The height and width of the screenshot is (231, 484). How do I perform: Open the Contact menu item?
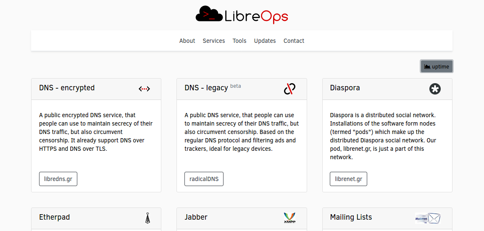[294, 41]
